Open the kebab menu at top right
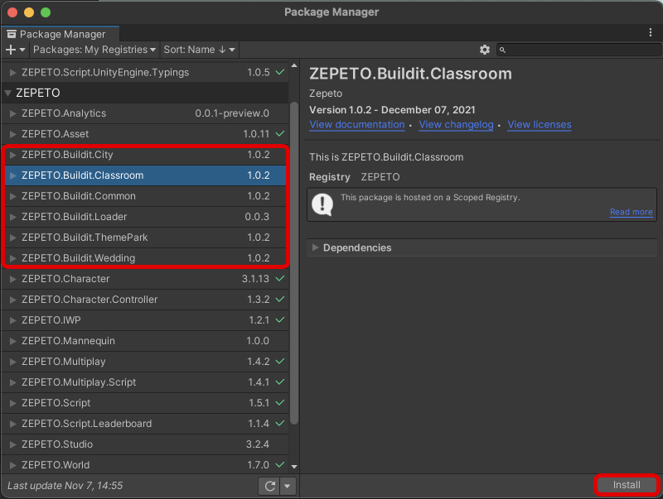663x499 pixels. pyautogui.click(x=651, y=32)
